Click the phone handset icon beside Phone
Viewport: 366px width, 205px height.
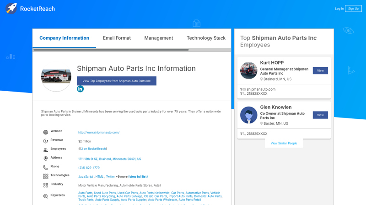pyautogui.click(x=45, y=168)
